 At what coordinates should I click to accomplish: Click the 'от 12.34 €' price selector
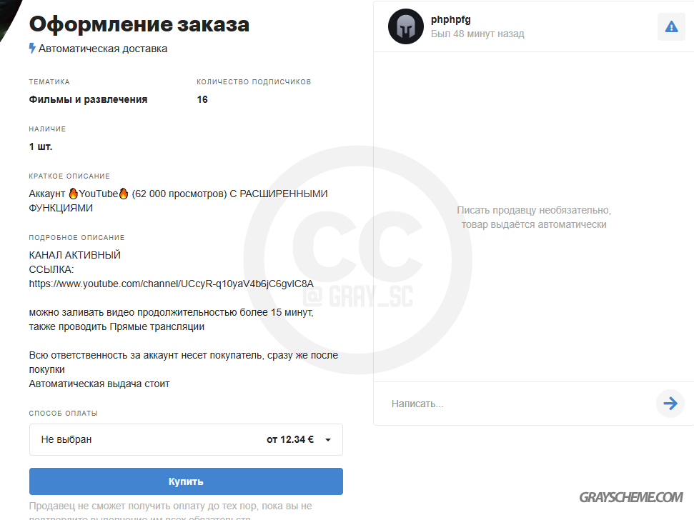tap(290, 439)
